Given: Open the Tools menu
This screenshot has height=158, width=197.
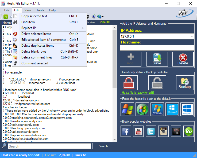Looking at the screenshot, I should 40,10.
